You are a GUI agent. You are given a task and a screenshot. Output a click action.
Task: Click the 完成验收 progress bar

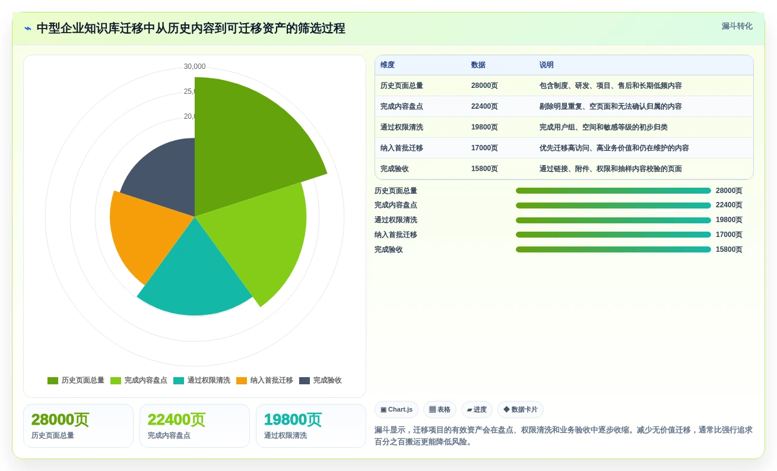(x=613, y=249)
